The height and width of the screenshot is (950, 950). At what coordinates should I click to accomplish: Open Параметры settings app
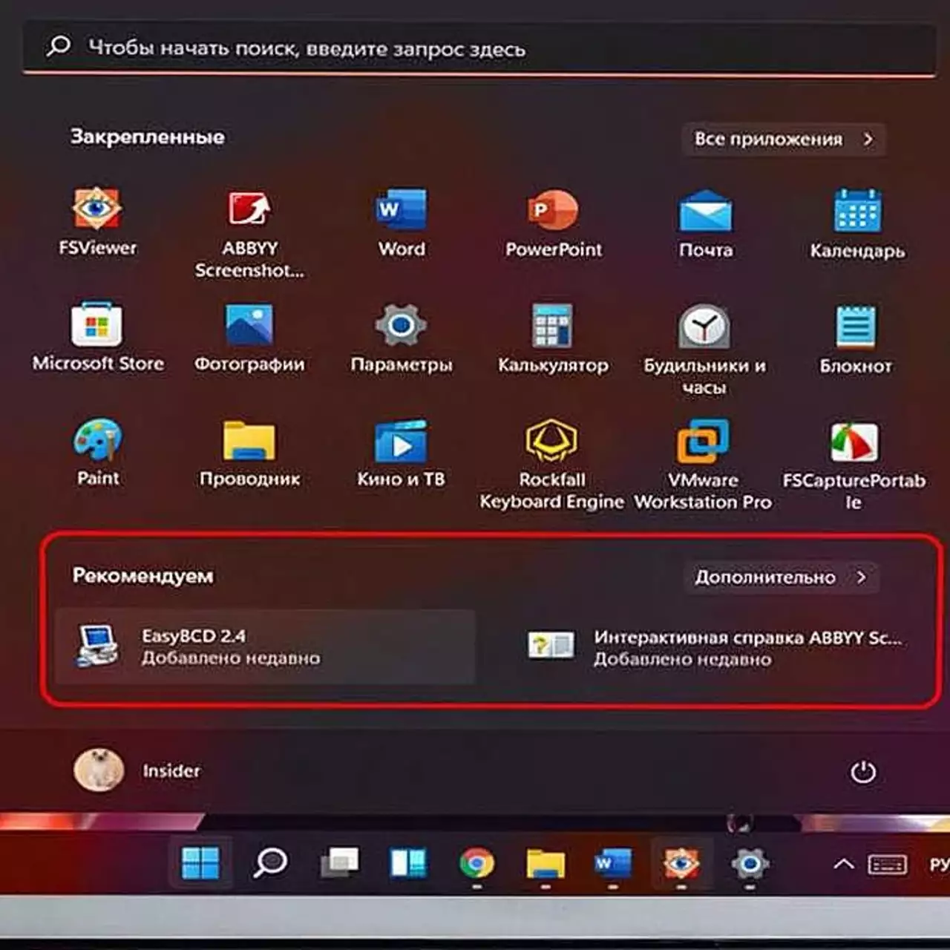(x=402, y=337)
